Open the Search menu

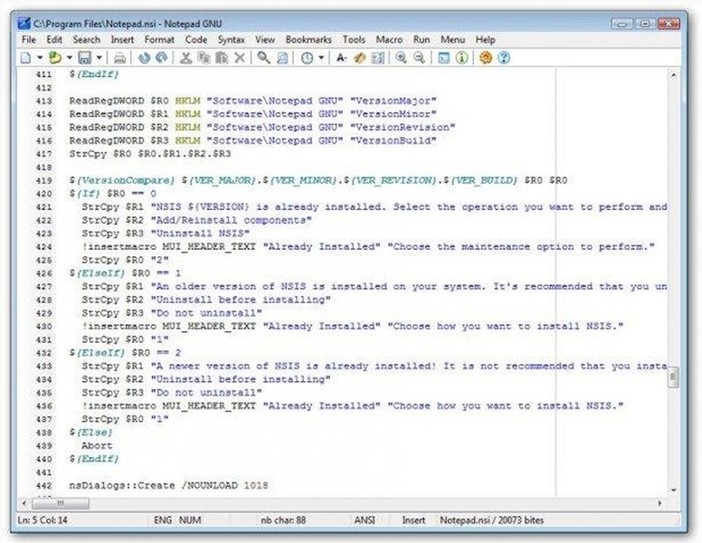(87, 40)
